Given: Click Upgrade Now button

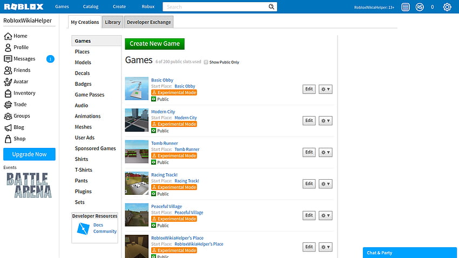Looking at the screenshot, I should (29, 154).
